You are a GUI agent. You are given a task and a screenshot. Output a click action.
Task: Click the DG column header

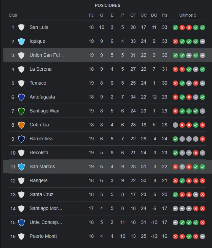[154, 15]
